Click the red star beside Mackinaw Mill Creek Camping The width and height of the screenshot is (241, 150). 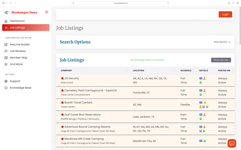tap(62, 139)
